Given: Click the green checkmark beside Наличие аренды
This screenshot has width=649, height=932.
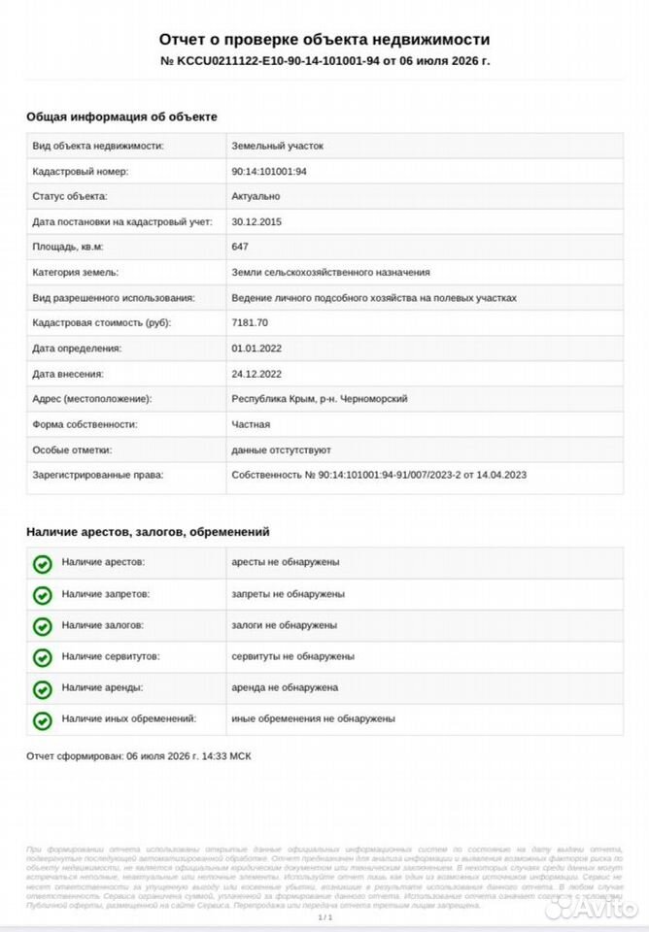Looking at the screenshot, I should coord(42,689).
